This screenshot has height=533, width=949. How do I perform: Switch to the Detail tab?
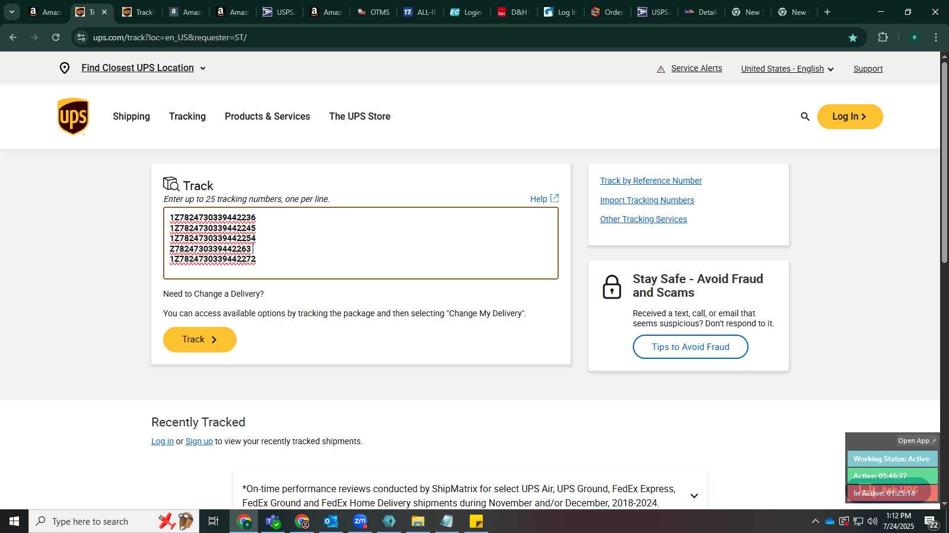click(x=700, y=12)
